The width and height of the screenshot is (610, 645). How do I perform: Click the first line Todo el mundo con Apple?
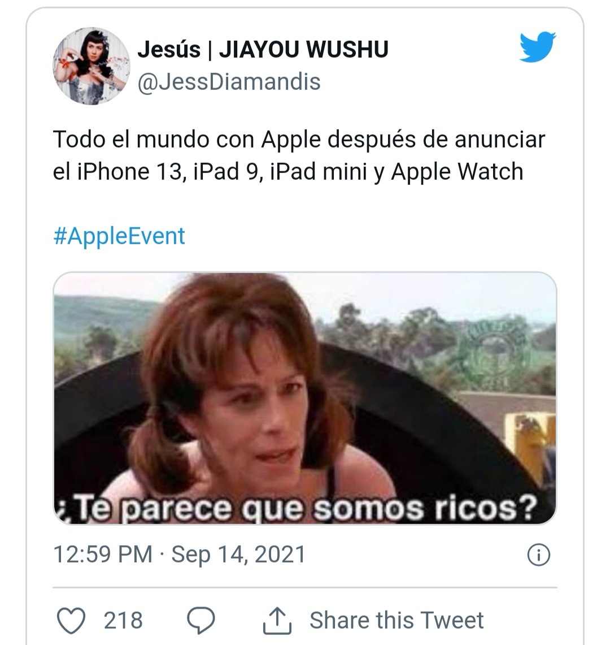(299, 140)
